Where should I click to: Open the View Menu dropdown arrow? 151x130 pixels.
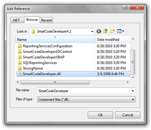[123, 31]
